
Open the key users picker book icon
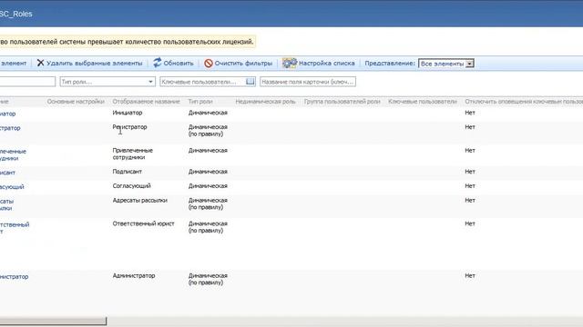tap(251, 82)
